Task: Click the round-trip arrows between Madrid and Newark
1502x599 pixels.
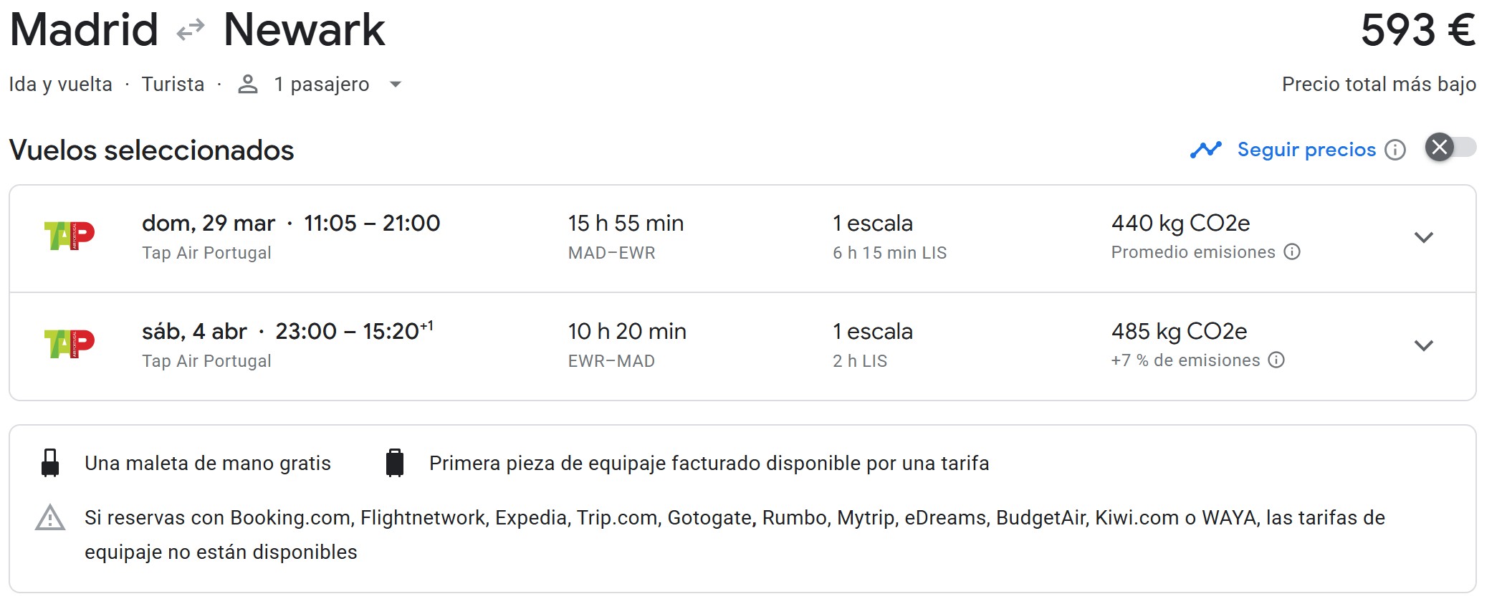Action: (191, 31)
